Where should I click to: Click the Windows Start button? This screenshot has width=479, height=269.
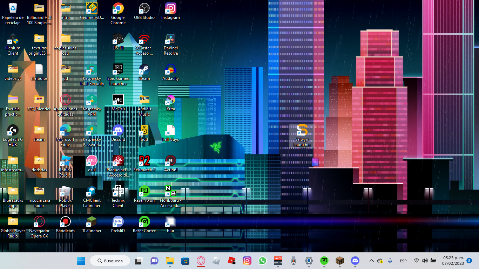(81, 261)
